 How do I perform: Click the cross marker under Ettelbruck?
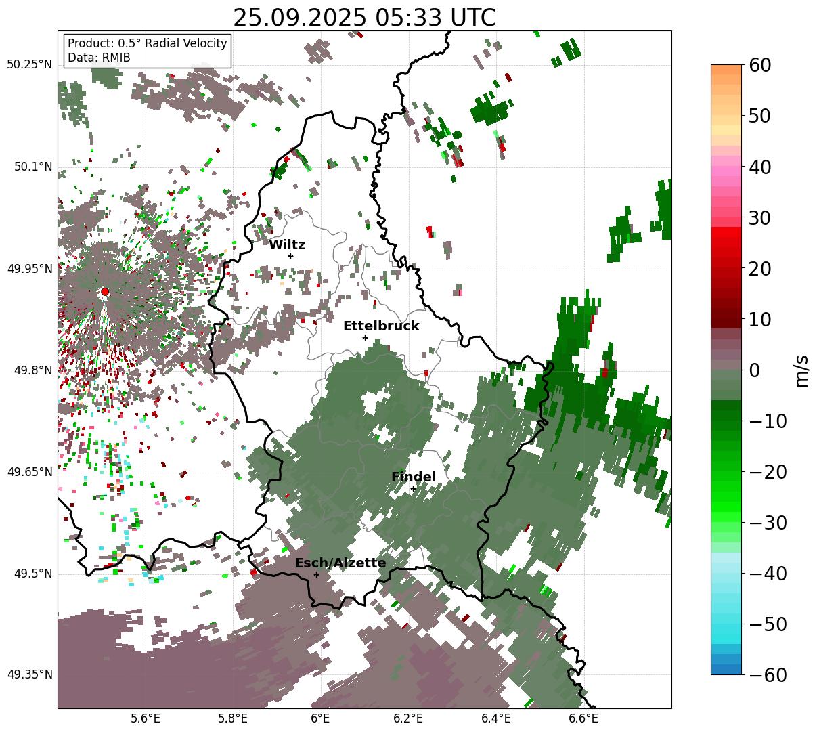[x=365, y=337]
